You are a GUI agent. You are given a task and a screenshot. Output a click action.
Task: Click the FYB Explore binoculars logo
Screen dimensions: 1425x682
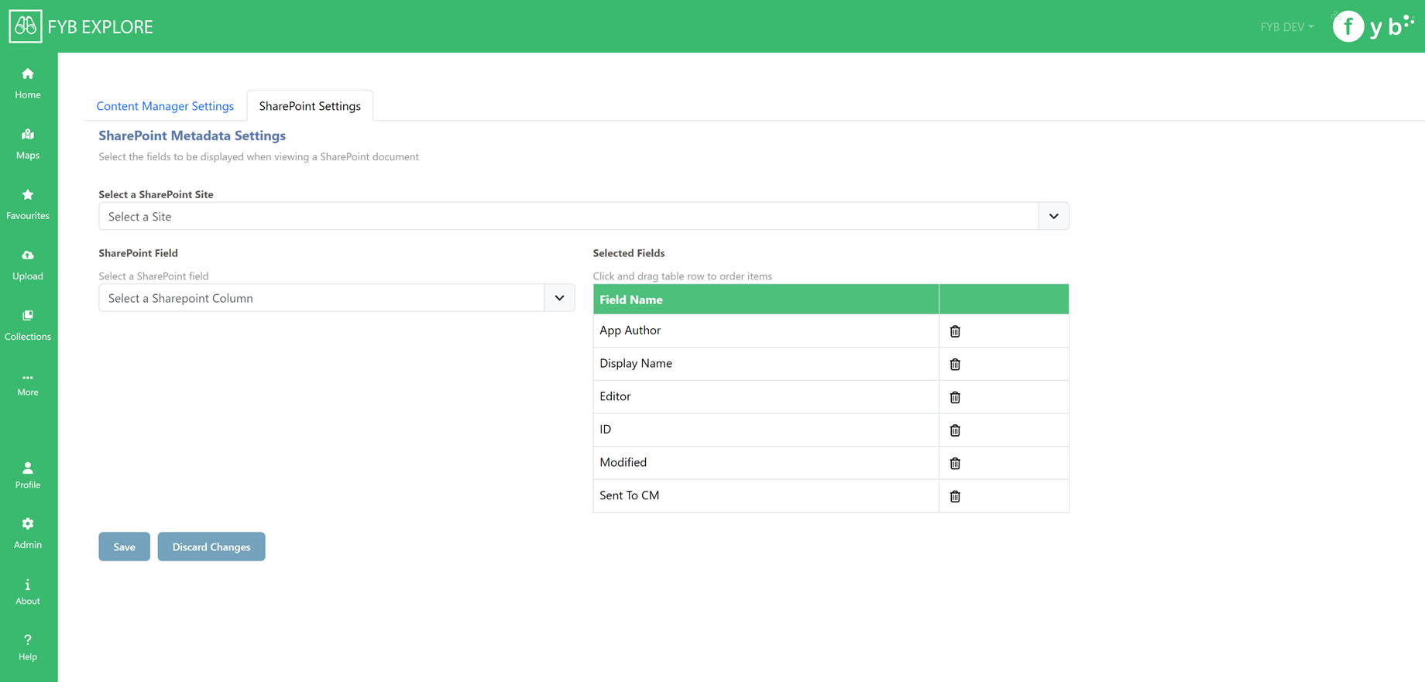[26, 26]
